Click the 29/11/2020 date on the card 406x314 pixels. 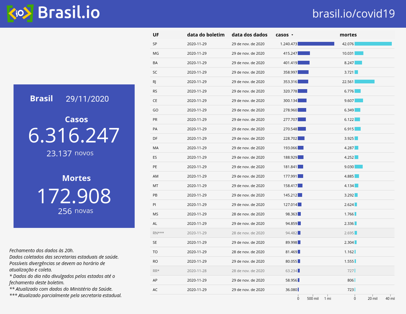tap(87, 99)
